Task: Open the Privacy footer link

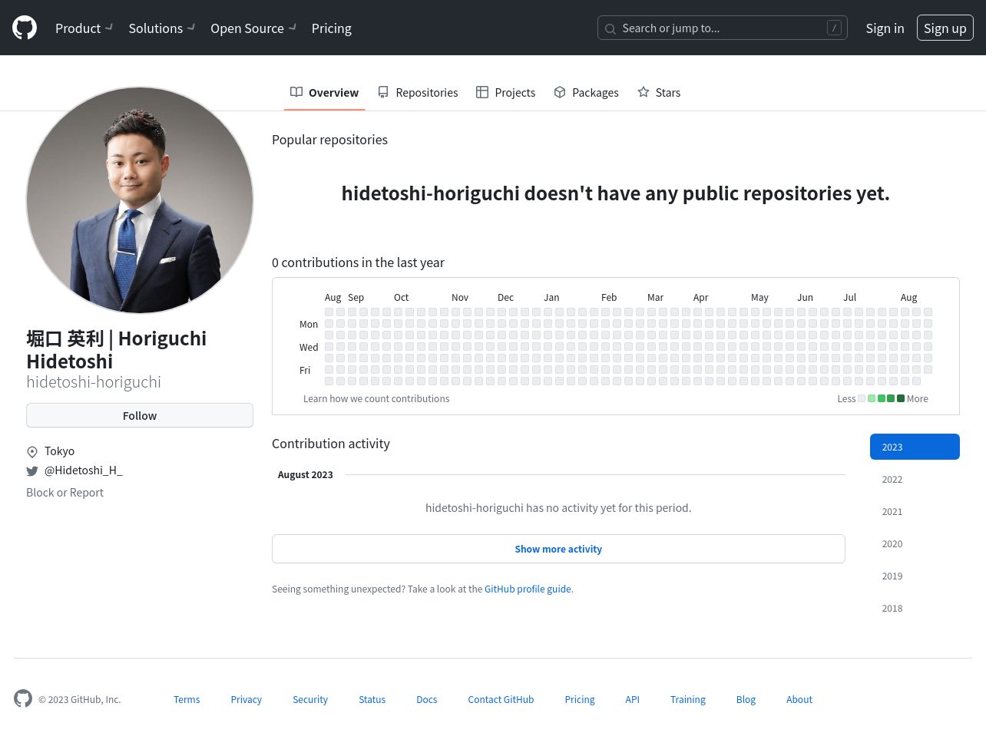Action: coord(246,699)
